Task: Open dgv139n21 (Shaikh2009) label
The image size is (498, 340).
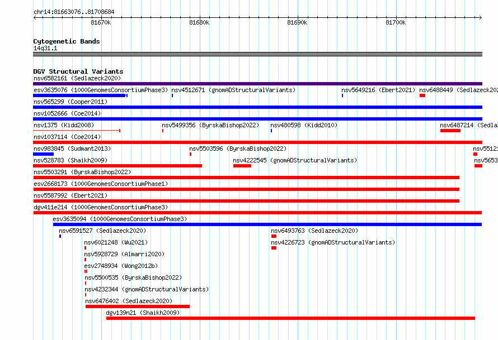Action: 143,313
